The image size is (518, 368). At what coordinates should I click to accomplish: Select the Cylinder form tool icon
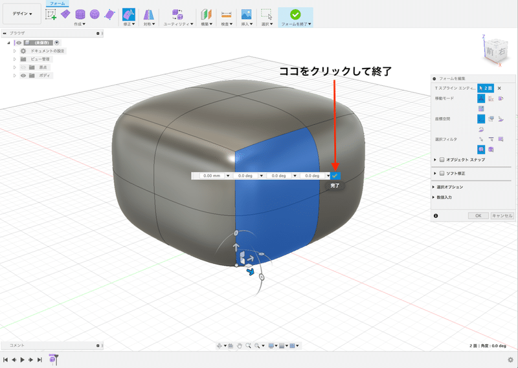tap(80, 14)
